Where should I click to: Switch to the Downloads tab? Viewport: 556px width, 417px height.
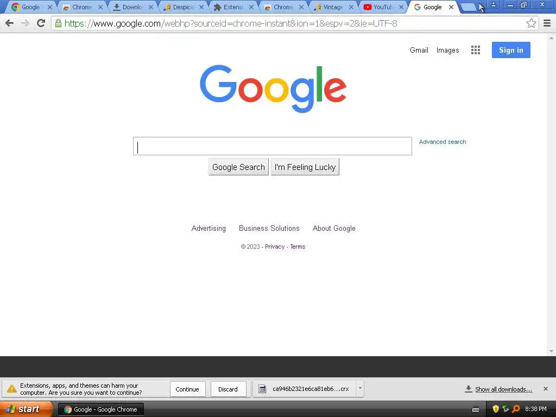coord(132,7)
